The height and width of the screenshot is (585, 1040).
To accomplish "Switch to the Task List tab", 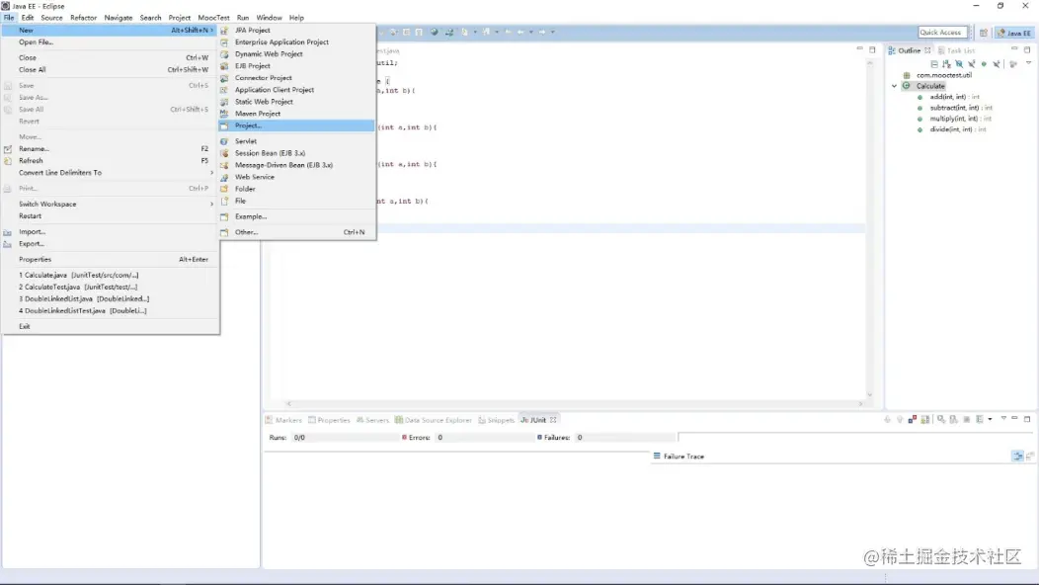I will tap(956, 50).
